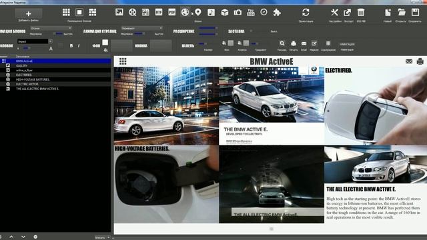Add the compass block icon
This screenshot has width=427, height=240.
click(264, 12)
